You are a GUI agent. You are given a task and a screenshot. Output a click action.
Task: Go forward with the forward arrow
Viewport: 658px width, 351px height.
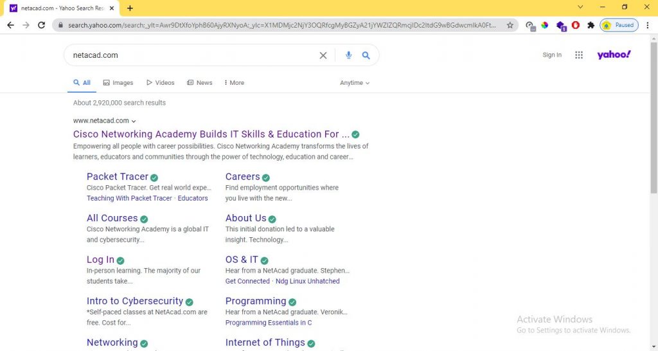tap(26, 25)
